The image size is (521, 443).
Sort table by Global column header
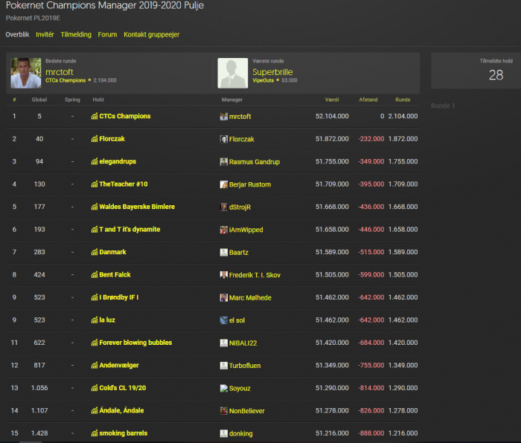[39, 100]
